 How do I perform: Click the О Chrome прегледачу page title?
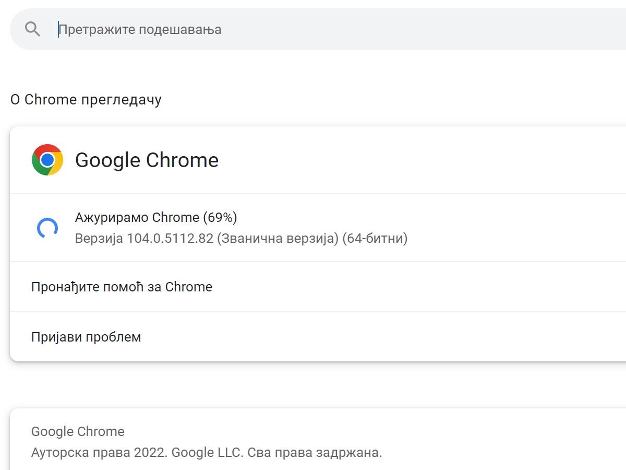[x=86, y=99]
